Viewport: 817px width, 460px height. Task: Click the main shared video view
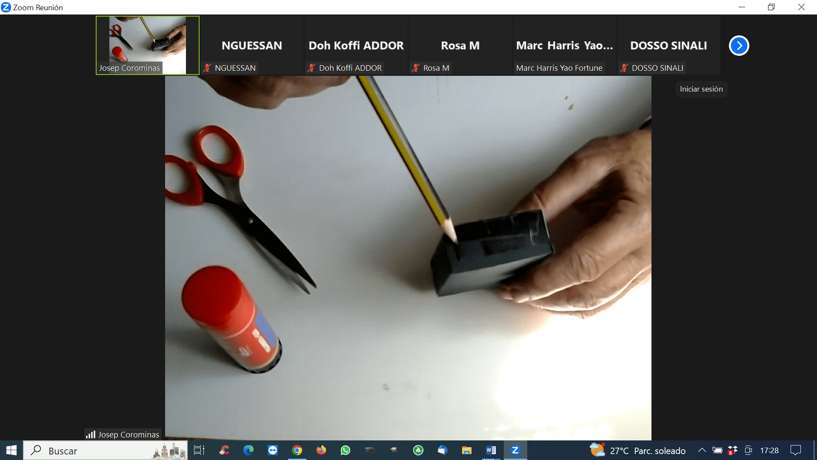(408, 258)
